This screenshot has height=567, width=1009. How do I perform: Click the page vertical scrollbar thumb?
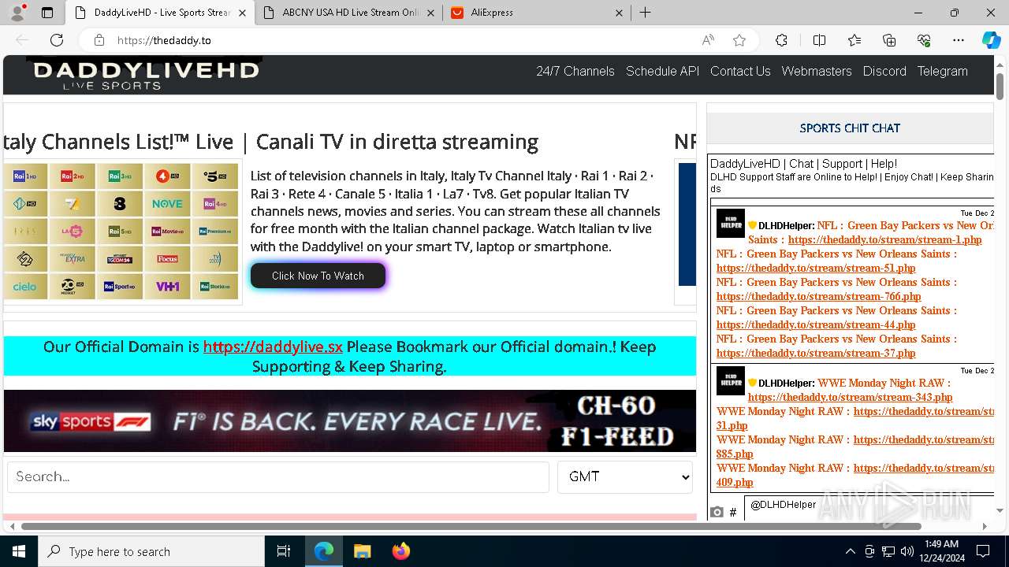click(1000, 86)
